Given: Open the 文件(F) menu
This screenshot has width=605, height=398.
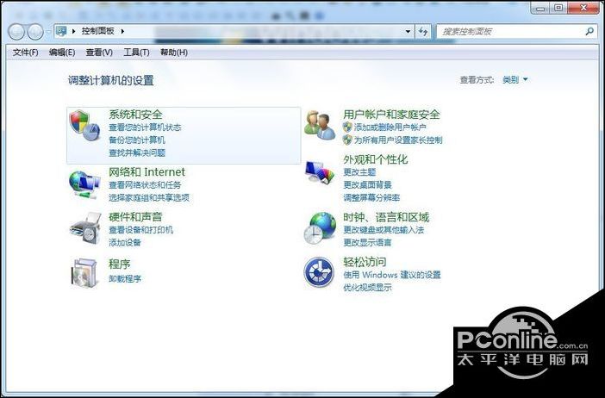Looking at the screenshot, I should coord(25,53).
